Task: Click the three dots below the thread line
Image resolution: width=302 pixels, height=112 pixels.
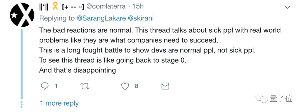Action: [x=22, y=104]
